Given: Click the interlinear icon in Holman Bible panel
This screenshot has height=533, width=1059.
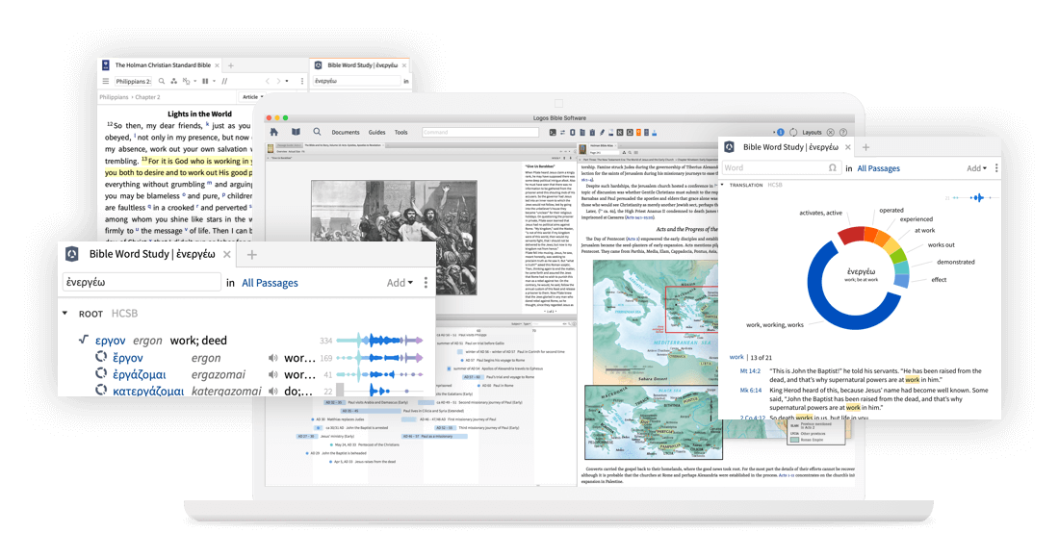Looking at the screenshot, I should tap(186, 81).
